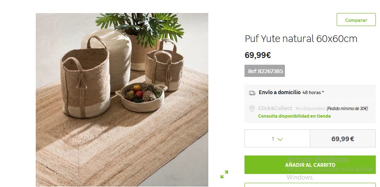Click the Click&Collect label text

275,108
